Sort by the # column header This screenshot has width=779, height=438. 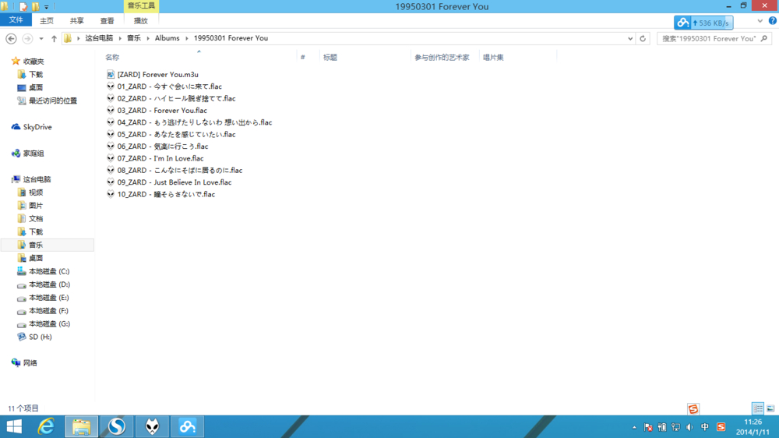tap(302, 57)
